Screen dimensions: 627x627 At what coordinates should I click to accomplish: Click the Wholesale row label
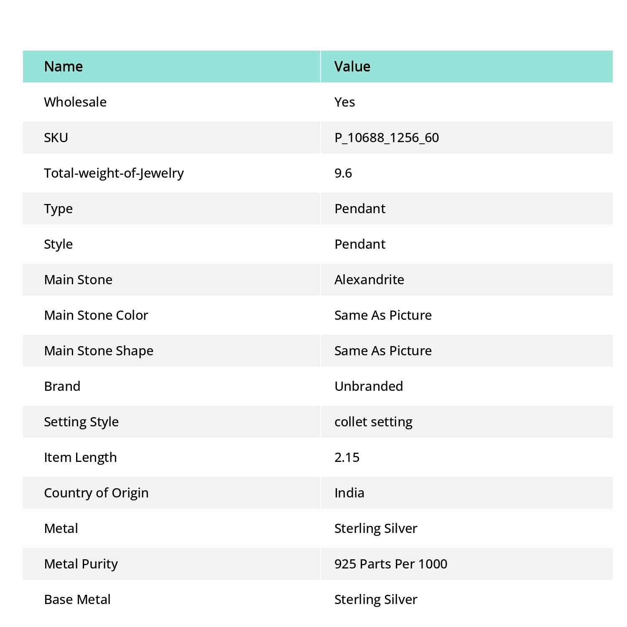tap(75, 102)
